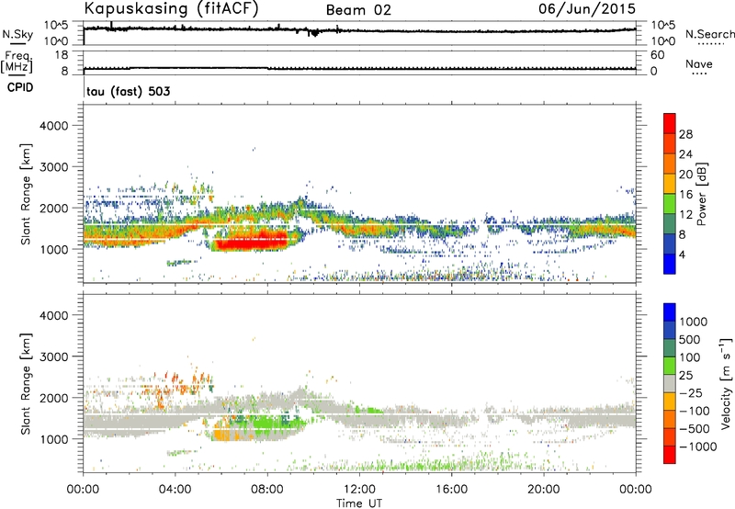Select the Freq. [MHz] axis label
This screenshot has height=509, width=735.
click(17, 62)
